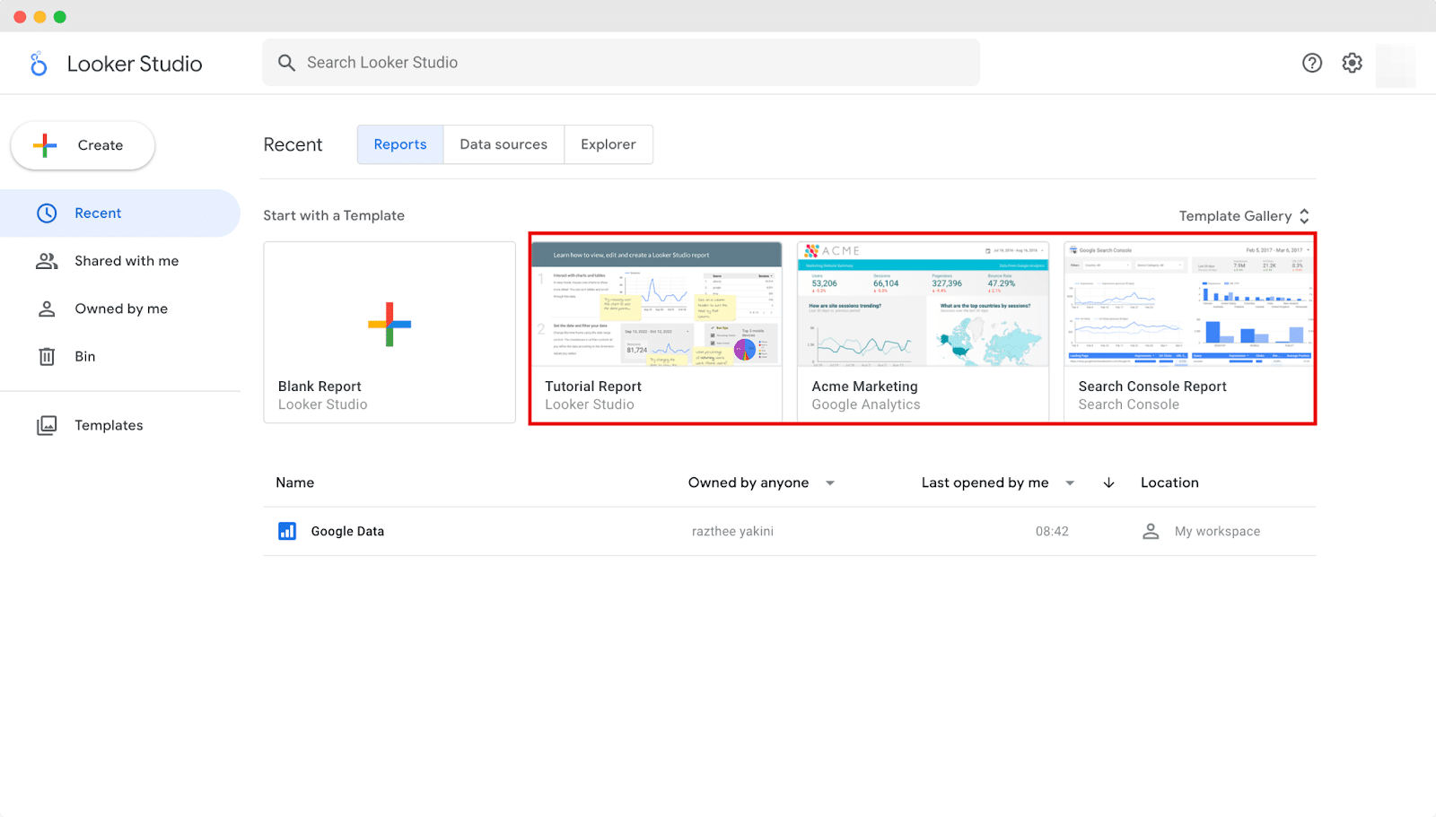
Task: Click the red window close button
Action: coord(20,16)
